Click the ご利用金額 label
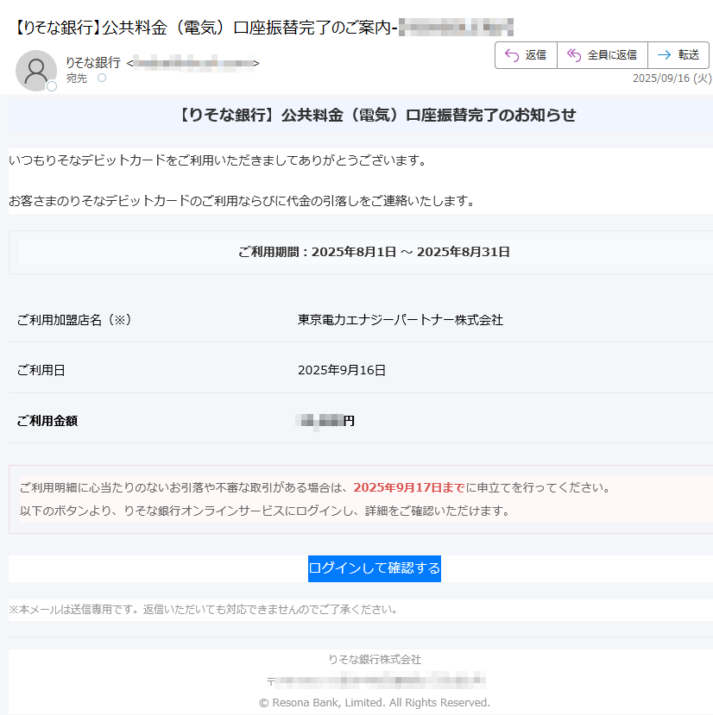The image size is (713, 715). tap(47, 420)
